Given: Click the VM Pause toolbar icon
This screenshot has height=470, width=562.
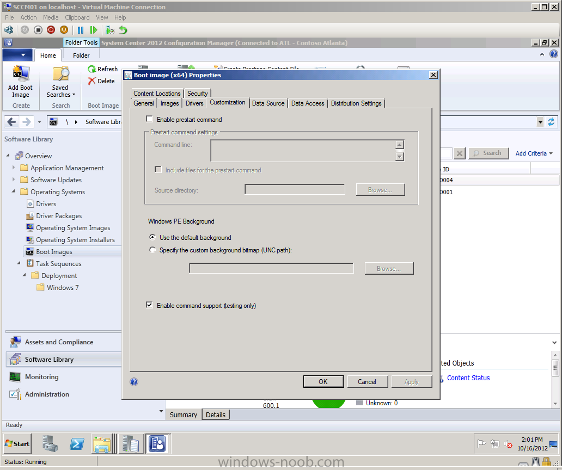Looking at the screenshot, I should [x=81, y=30].
